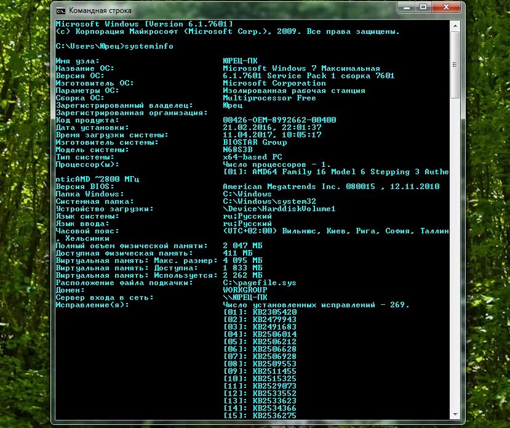Click hotfix entry [07]: KB2506928
Viewport: 510px width, 428px height.
click(x=260, y=357)
